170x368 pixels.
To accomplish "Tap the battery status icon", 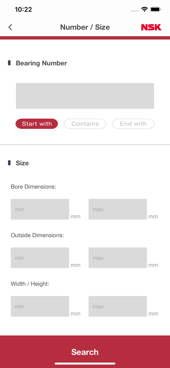I will tap(155, 10).
